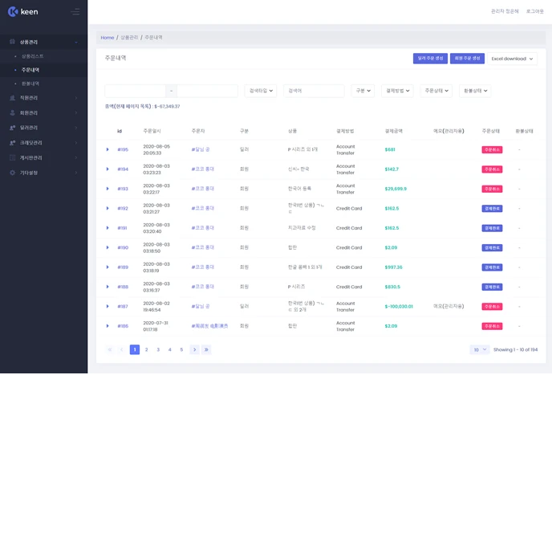Open 환불내역 in the sidebar submenu
This screenshot has height=534, width=552.
[x=30, y=84]
